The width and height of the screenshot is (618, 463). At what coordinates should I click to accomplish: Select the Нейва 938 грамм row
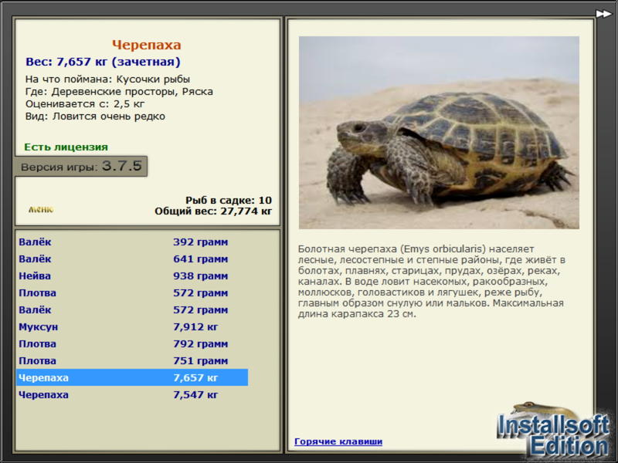(132, 275)
